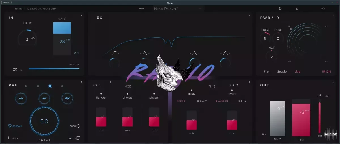Toggle the gate ON switch
Viewport: 340px width, 144px height.
(x=76, y=53)
